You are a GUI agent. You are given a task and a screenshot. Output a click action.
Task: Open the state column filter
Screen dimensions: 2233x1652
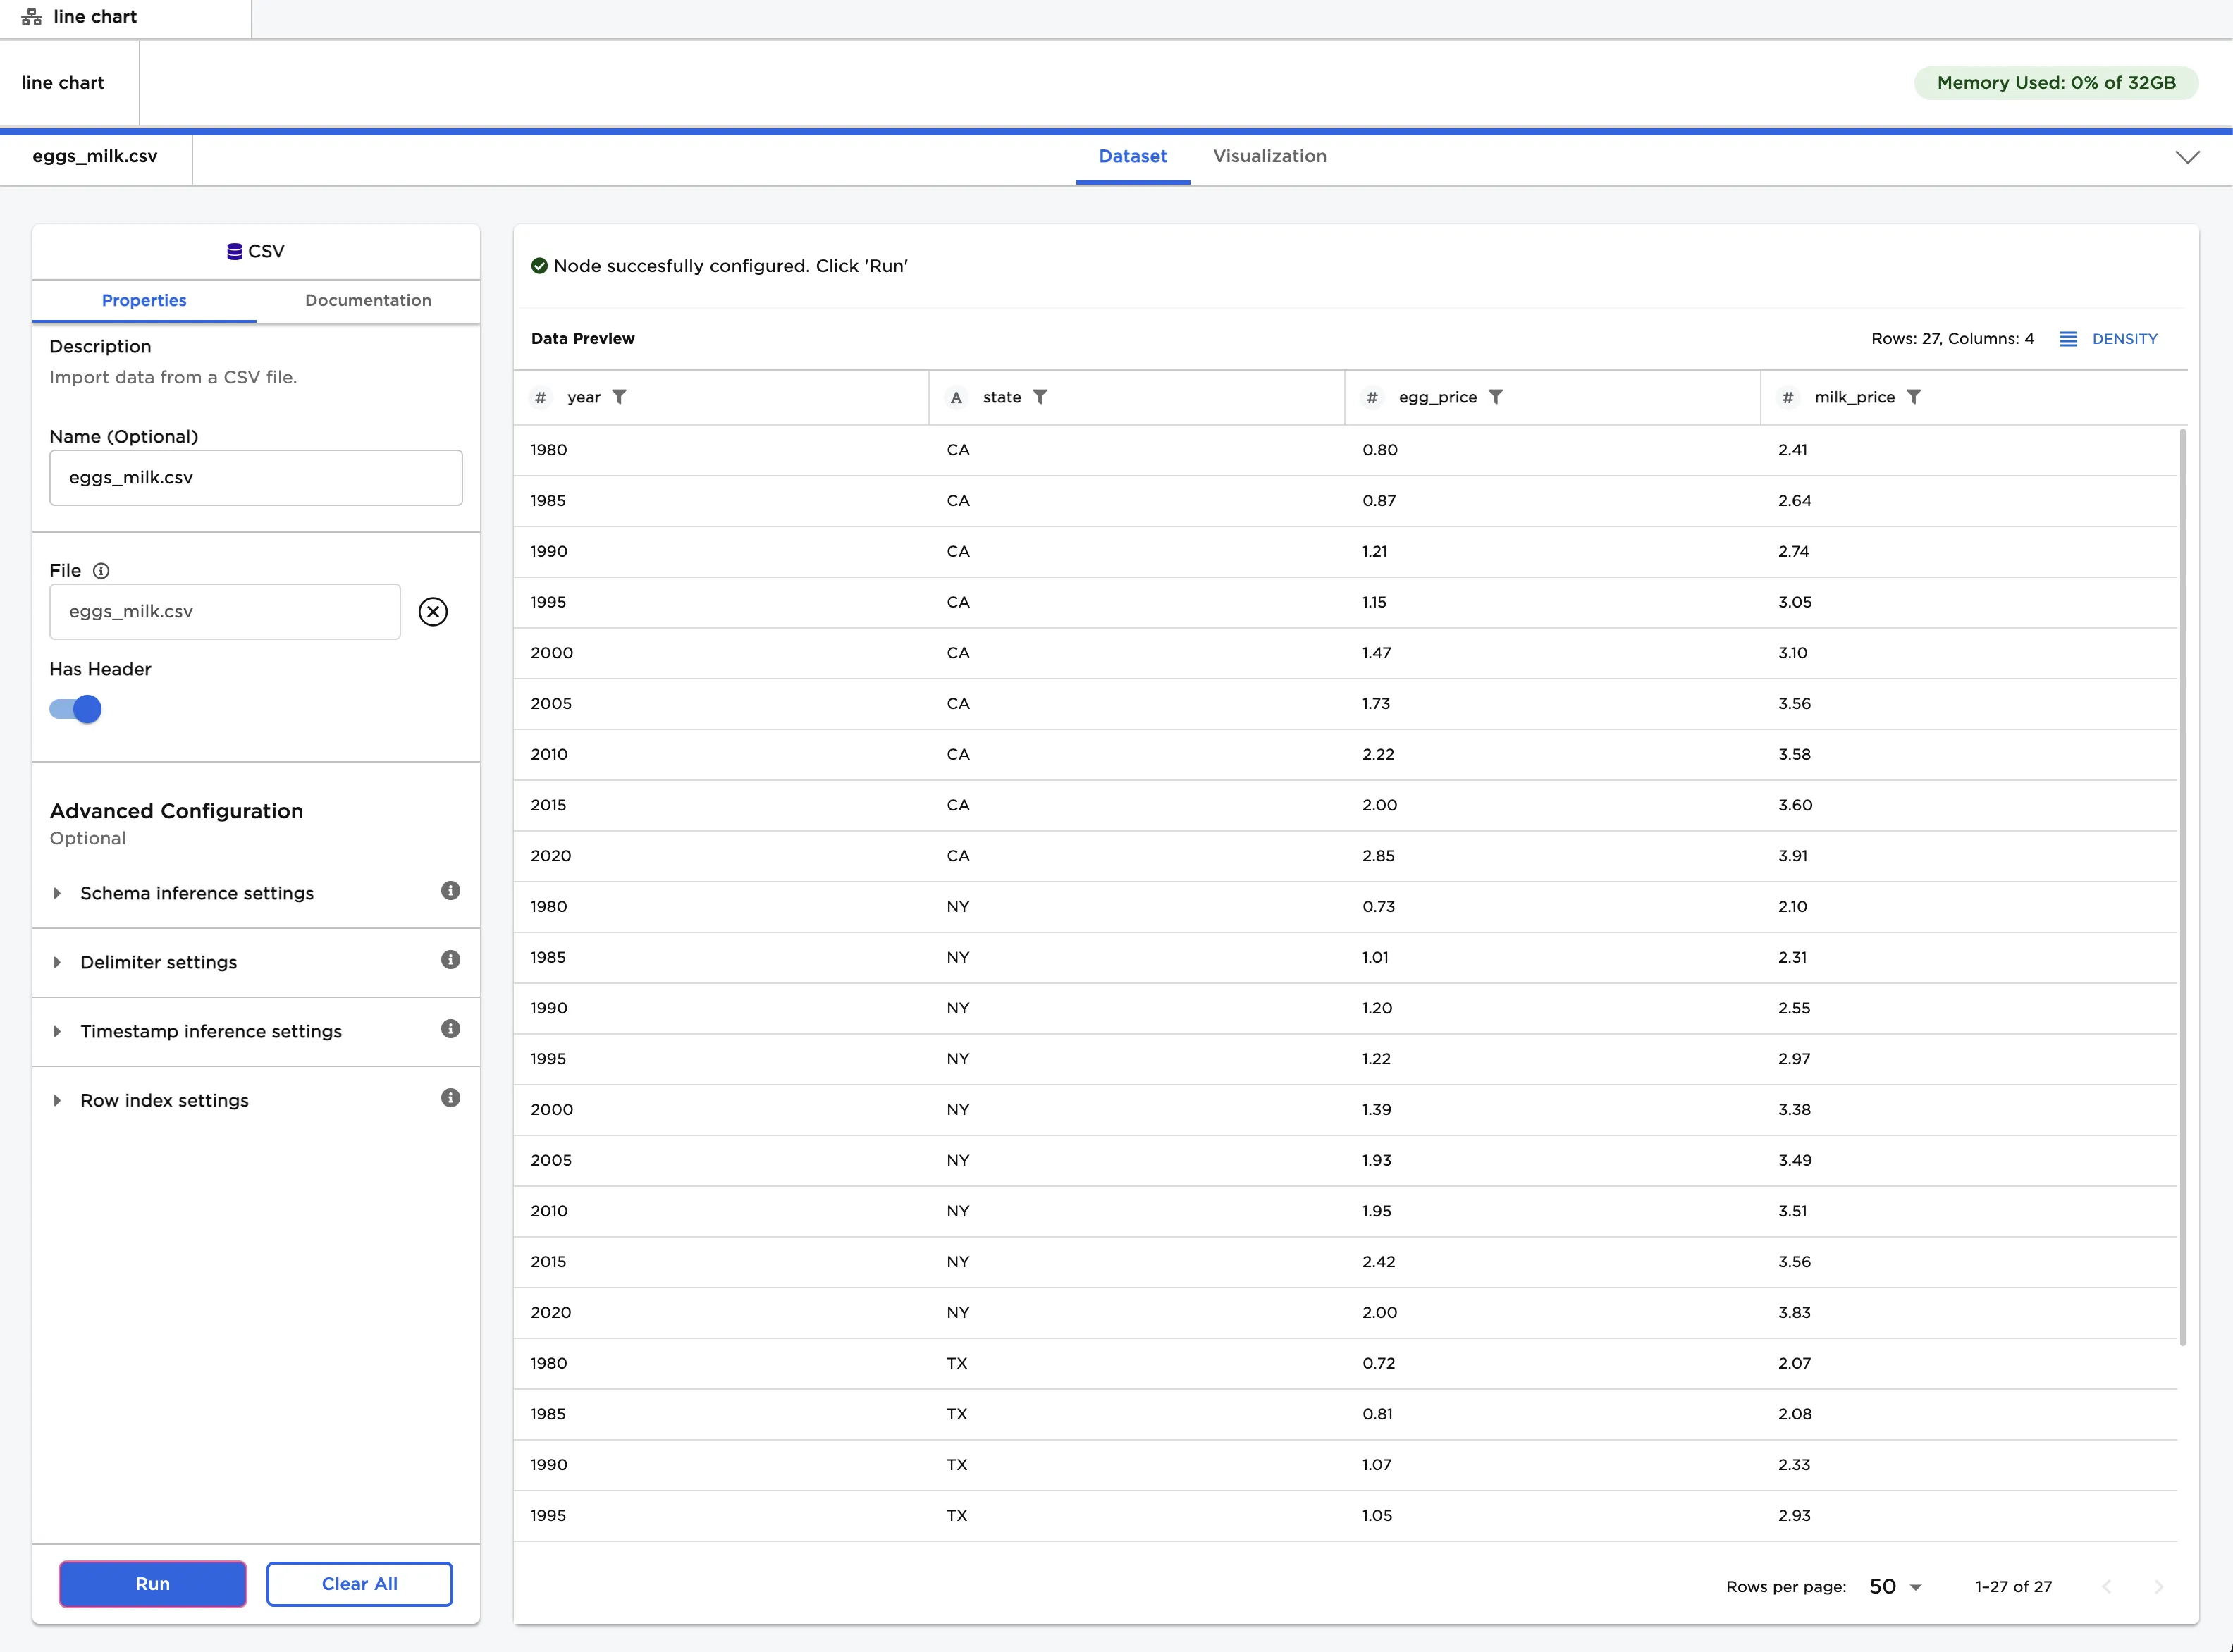click(1041, 397)
